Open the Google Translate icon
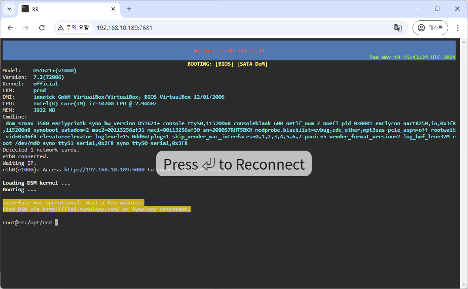The height and width of the screenshot is (289, 468). (x=398, y=28)
